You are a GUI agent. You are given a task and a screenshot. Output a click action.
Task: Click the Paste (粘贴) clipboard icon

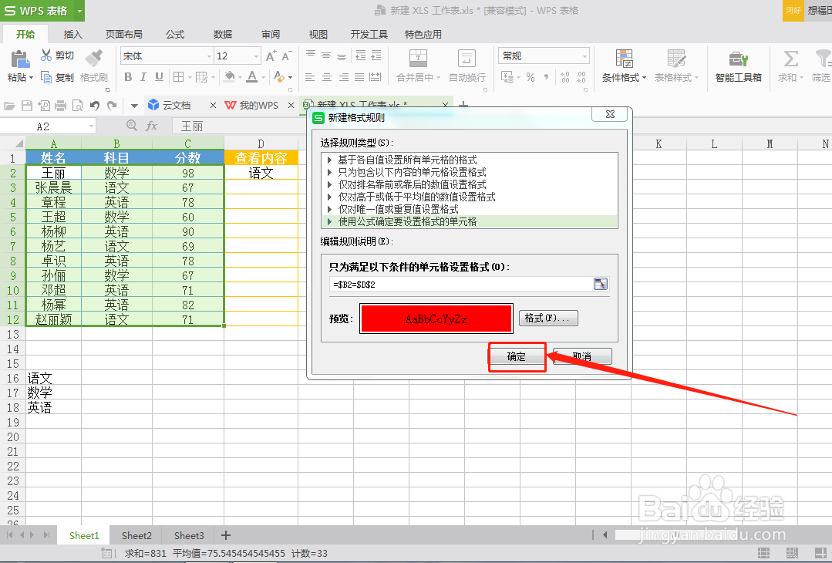pos(19,59)
